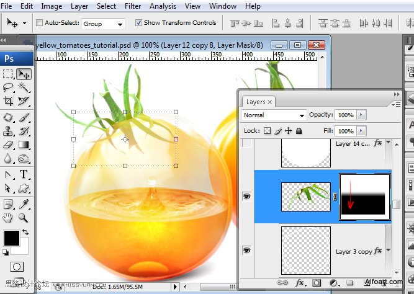414x294 pixels.
Task: Select the Zoom tool
Action: (x=24, y=218)
